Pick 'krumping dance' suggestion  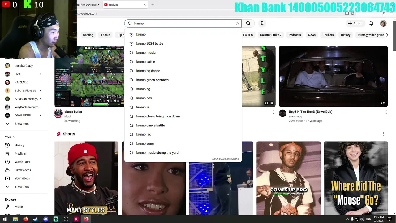183,71
